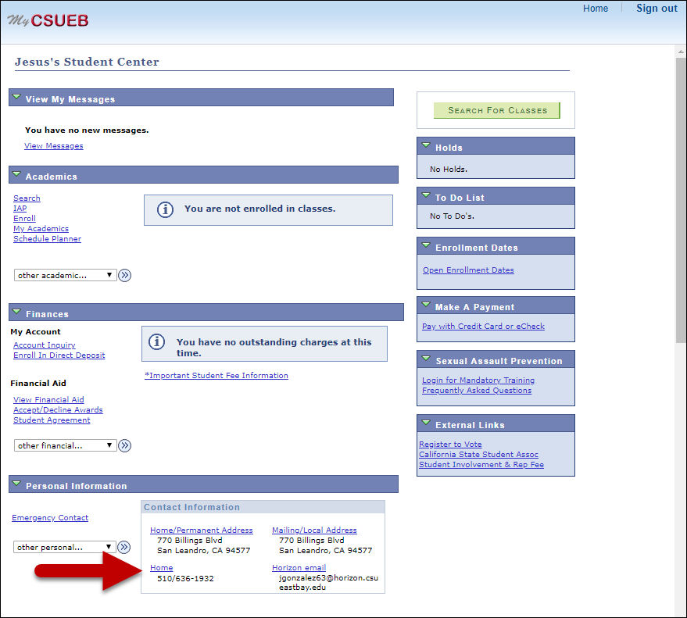Open the Student Agreement link
687x618 pixels.
coord(52,420)
